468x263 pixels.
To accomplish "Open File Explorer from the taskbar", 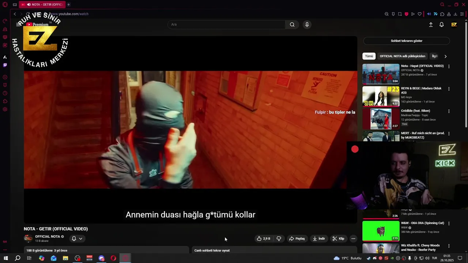I will [65, 258].
